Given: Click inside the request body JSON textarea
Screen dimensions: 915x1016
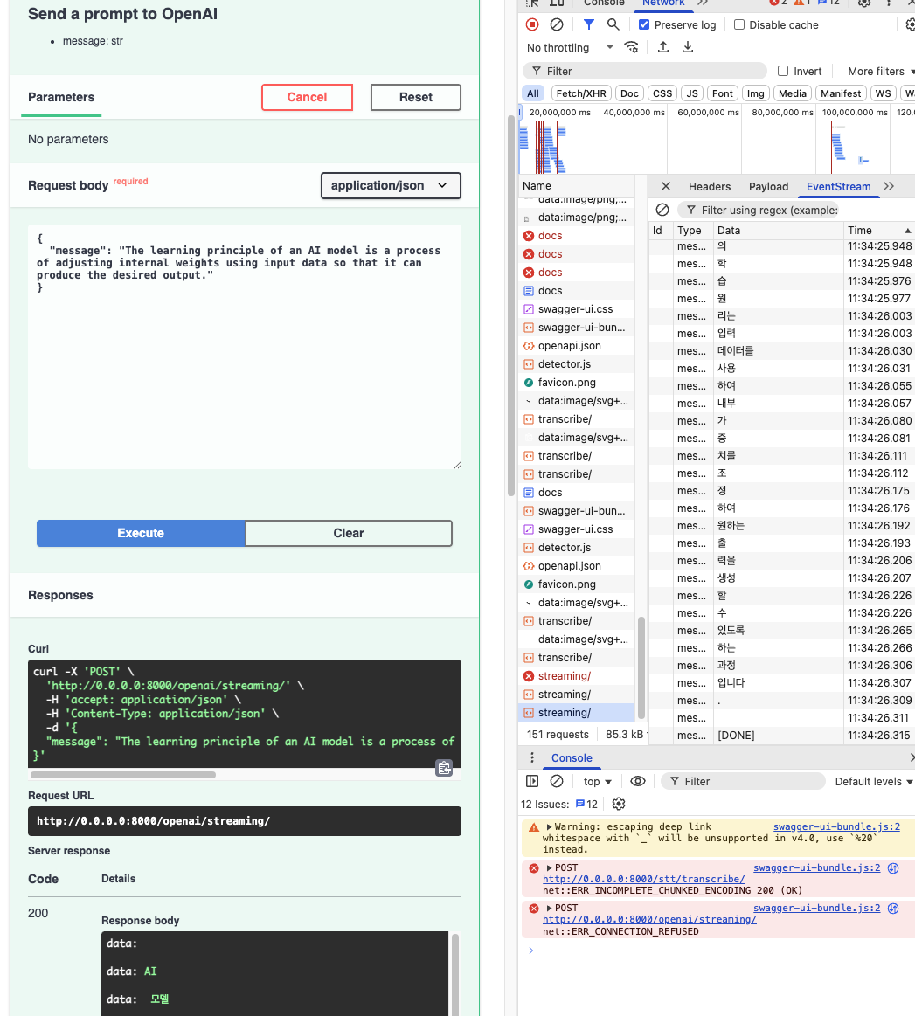Looking at the screenshot, I should click(245, 367).
